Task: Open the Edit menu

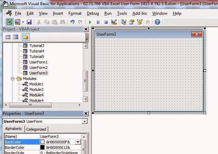Action: [30, 13]
